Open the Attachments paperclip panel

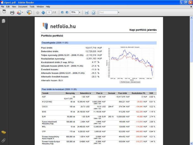4,140
